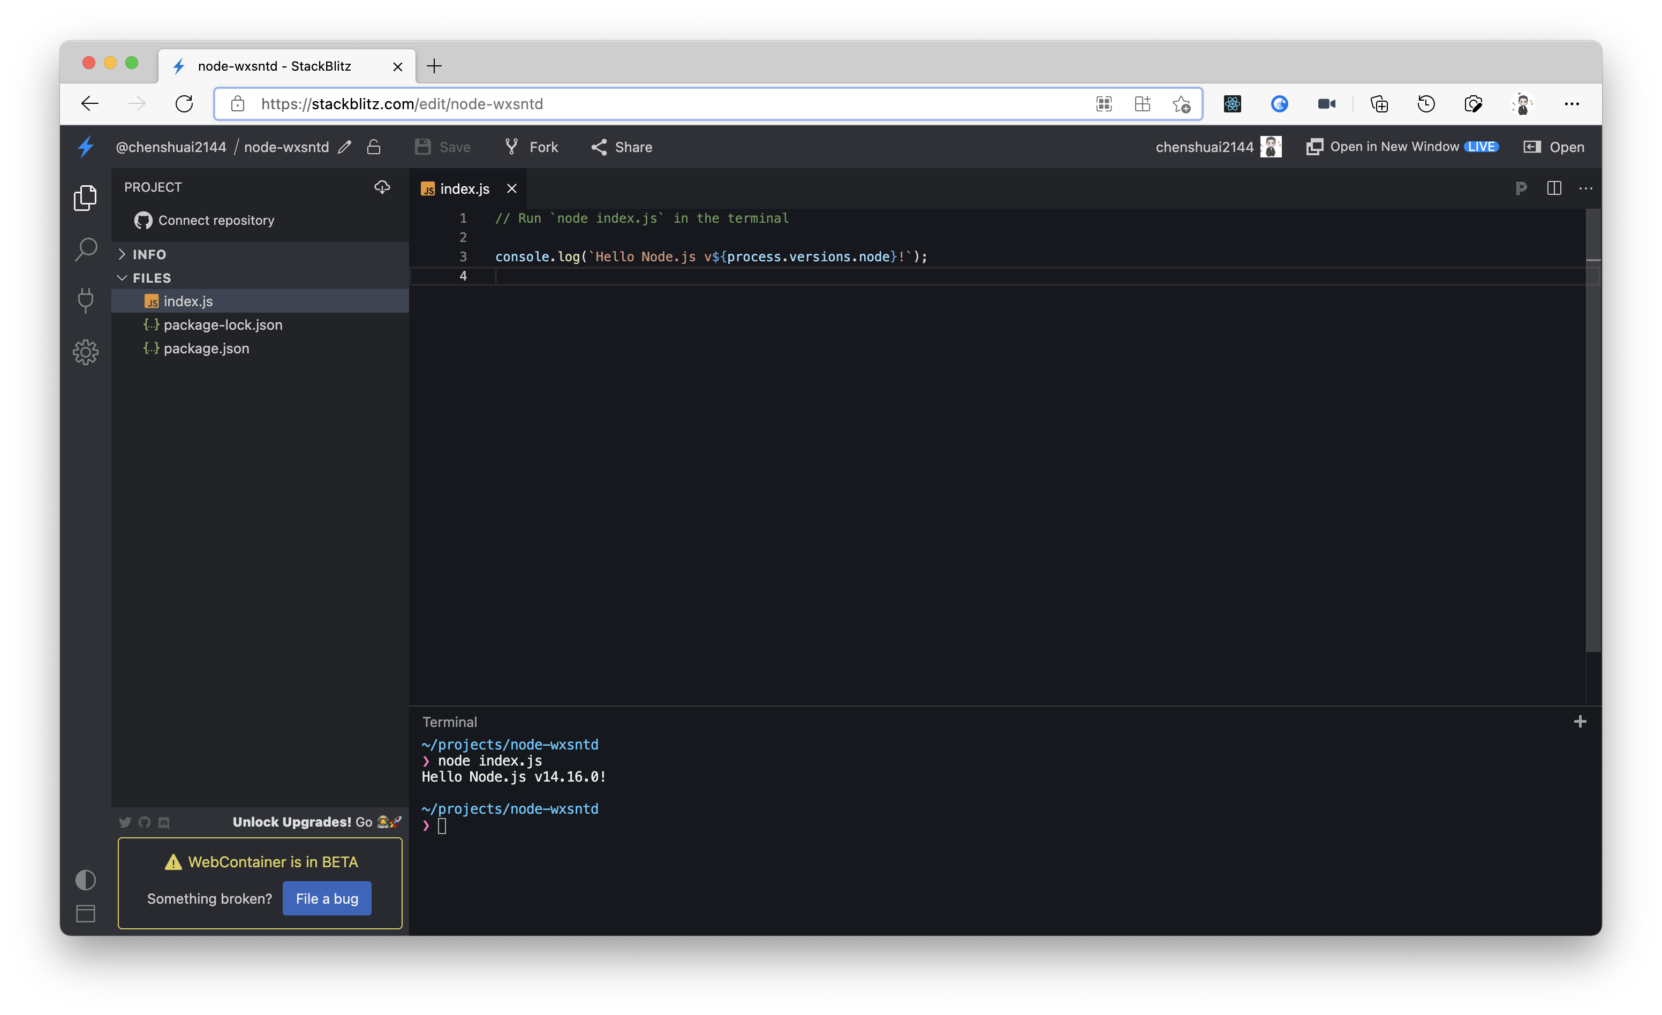This screenshot has height=1015, width=1662.
Task: Toggle the bottom layout panel icon
Action: (86, 914)
